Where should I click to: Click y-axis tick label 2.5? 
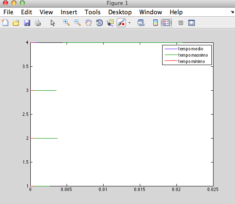tap(25, 115)
